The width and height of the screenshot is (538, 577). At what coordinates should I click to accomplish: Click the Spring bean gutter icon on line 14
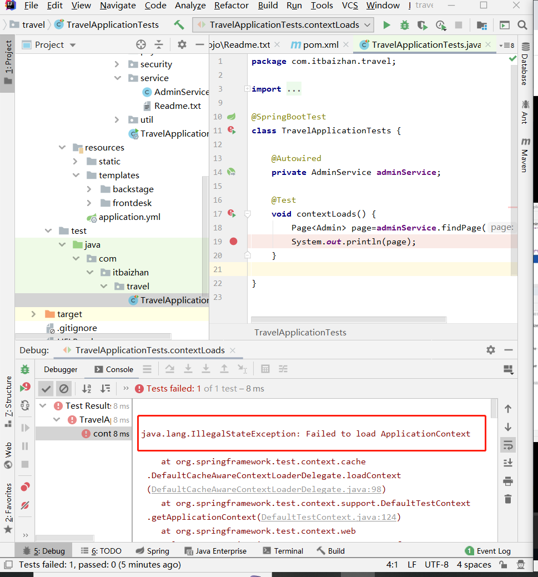(x=232, y=172)
